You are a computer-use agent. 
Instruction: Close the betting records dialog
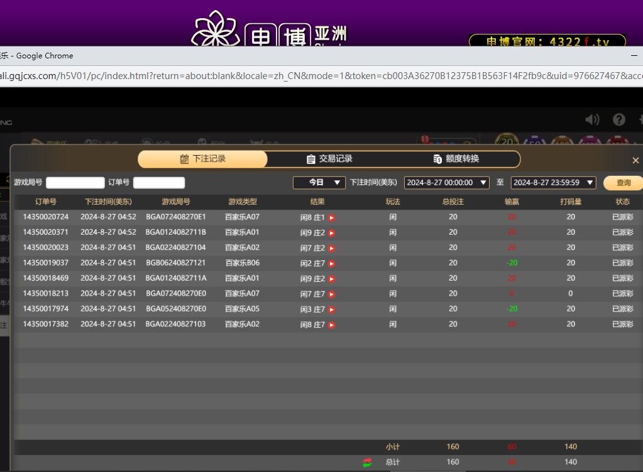(x=635, y=161)
